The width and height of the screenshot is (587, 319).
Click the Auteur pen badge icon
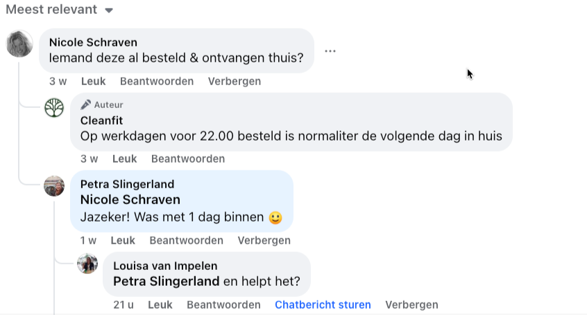[86, 104]
